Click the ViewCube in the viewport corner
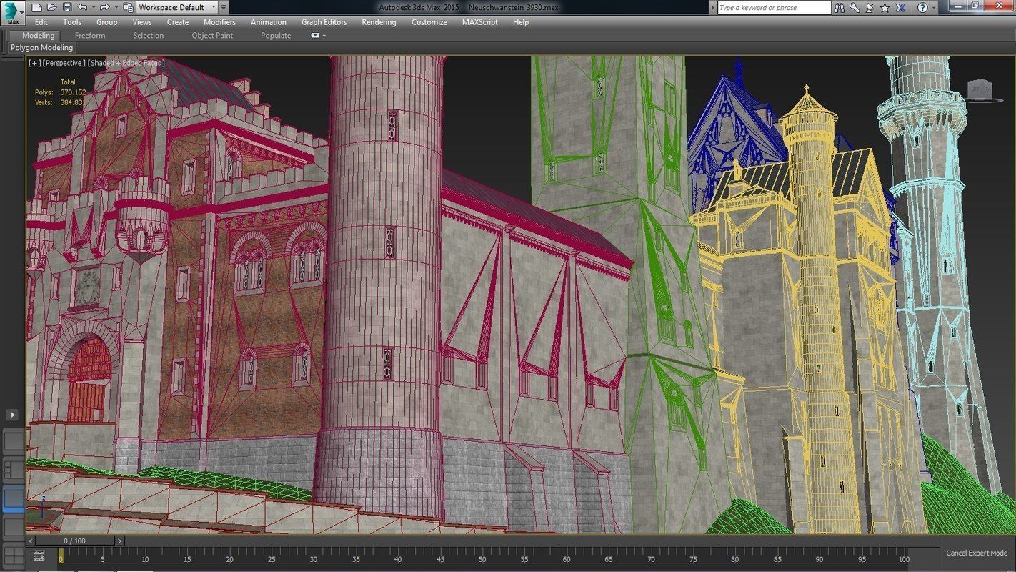The height and width of the screenshot is (572, 1016). pos(979,89)
